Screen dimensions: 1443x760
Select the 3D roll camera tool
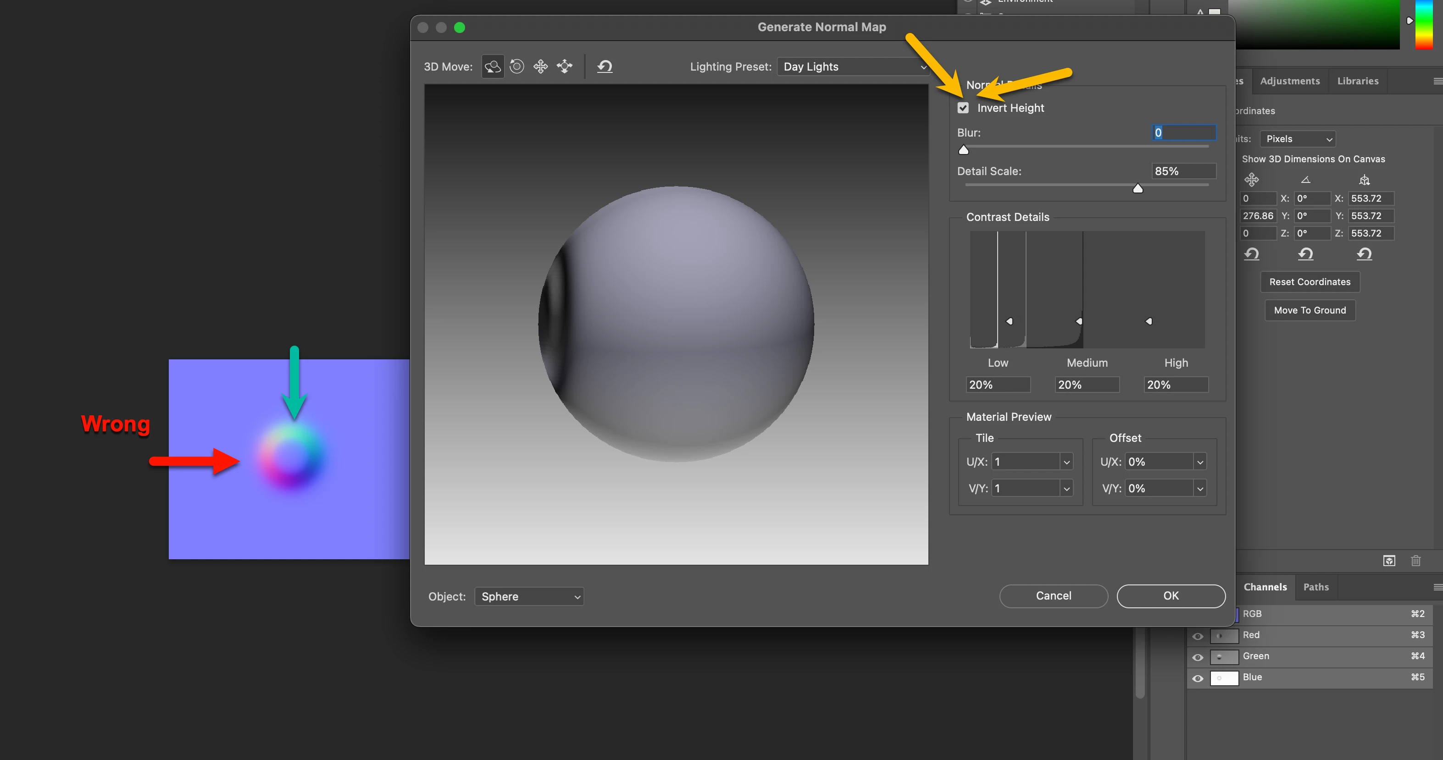[516, 66]
